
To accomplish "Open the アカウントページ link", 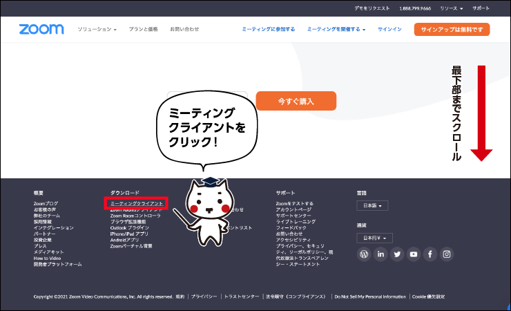I will pos(293,209).
